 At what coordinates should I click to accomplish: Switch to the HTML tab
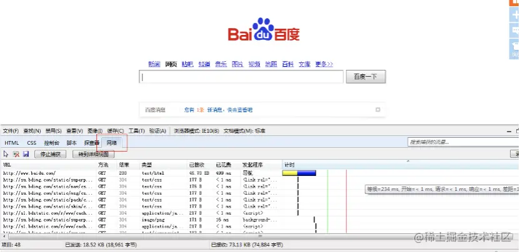(x=12, y=143)
